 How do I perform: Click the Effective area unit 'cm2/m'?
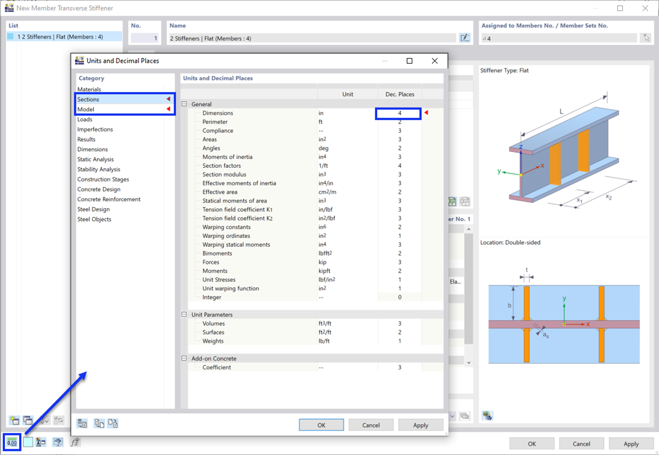[x=347, y=192]
